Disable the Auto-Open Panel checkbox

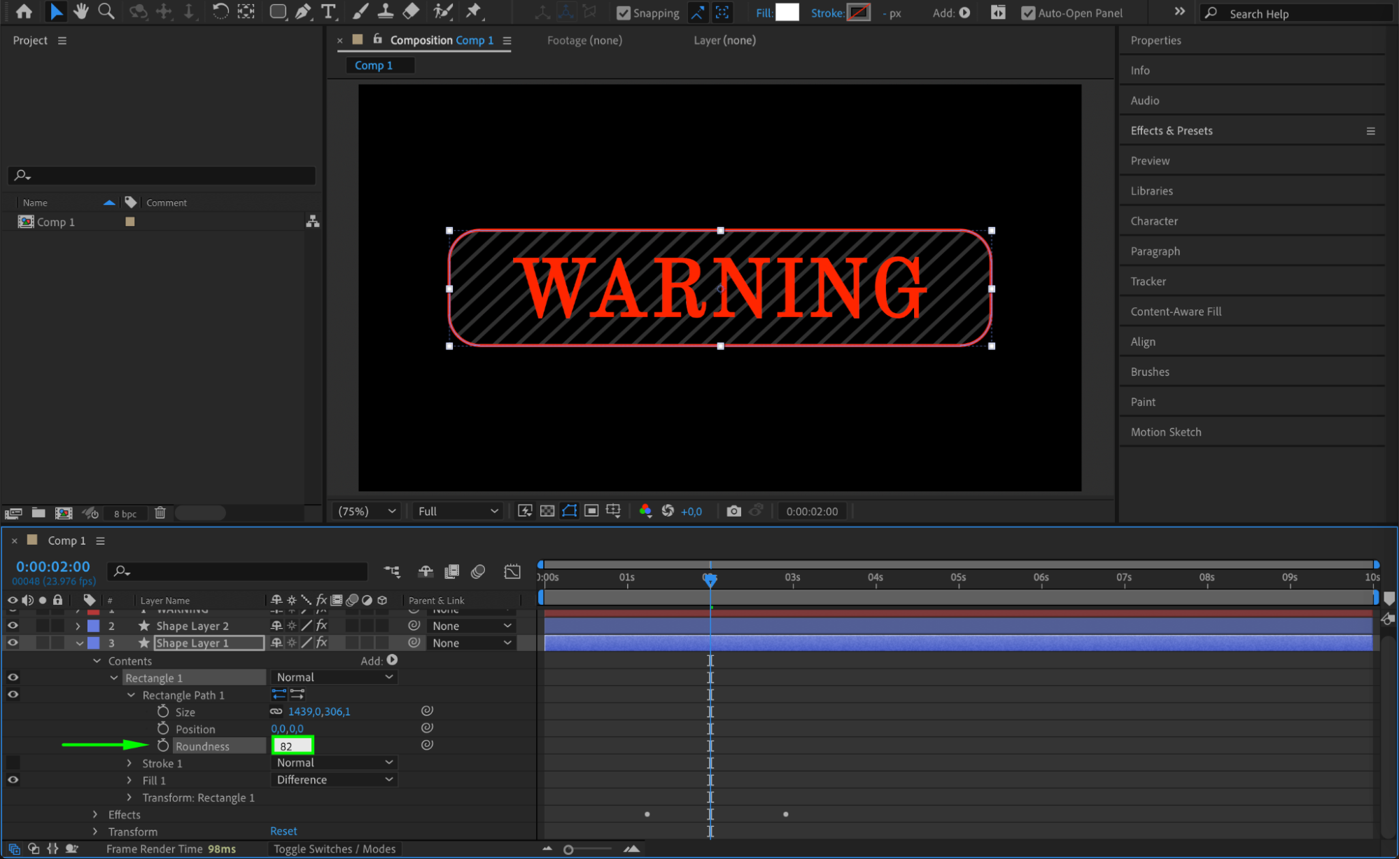coord(1027,13)
